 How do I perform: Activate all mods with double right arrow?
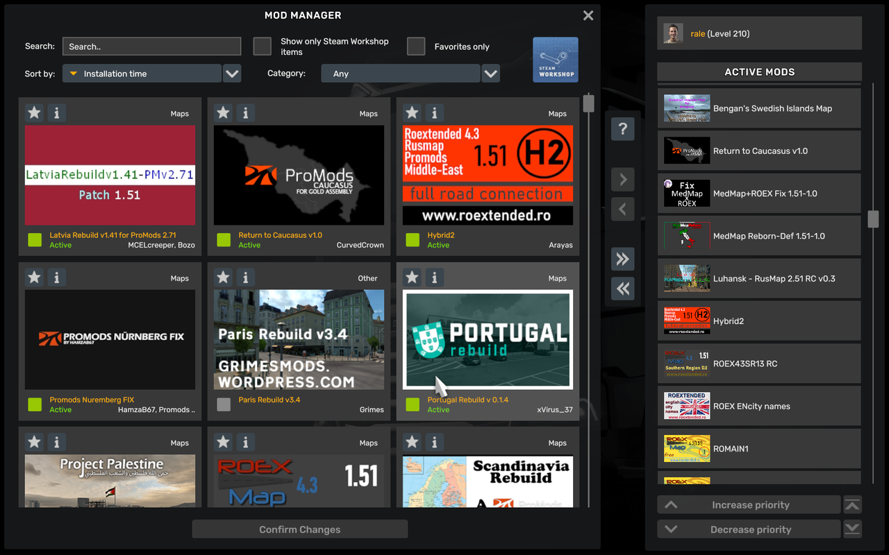pyautogui.click(x=623, y=259)
